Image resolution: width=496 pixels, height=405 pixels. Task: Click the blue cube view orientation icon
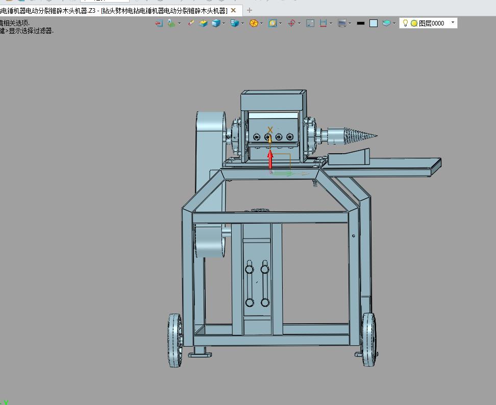(234, 23)
